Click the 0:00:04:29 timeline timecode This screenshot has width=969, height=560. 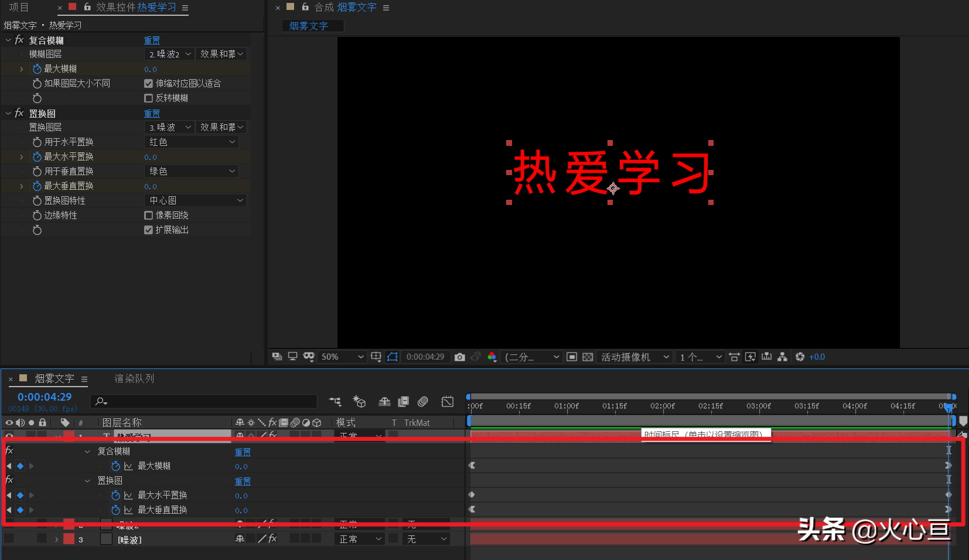pyautogui.click(x=45, y=397)
